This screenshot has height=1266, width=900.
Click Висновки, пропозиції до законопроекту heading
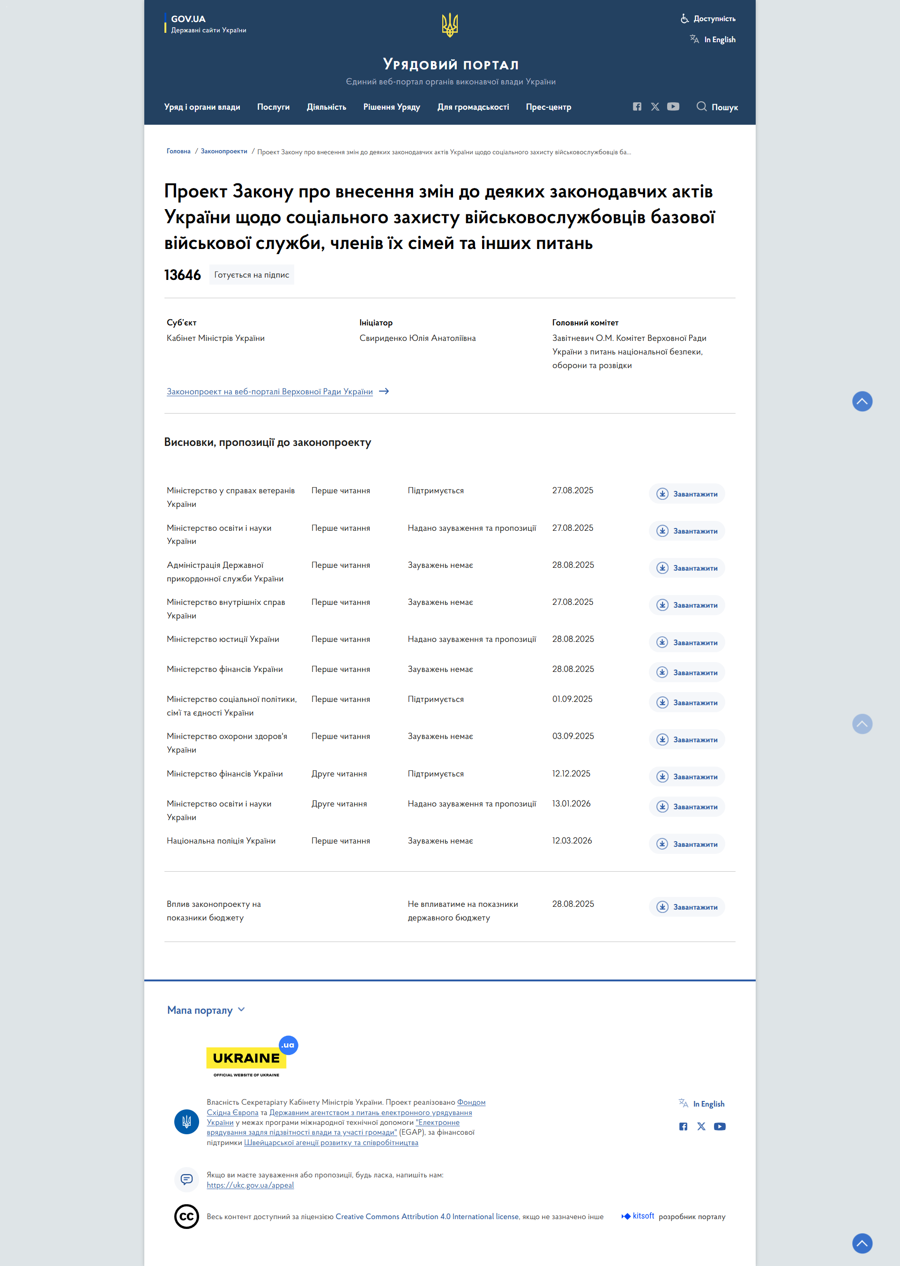(268, 443)
